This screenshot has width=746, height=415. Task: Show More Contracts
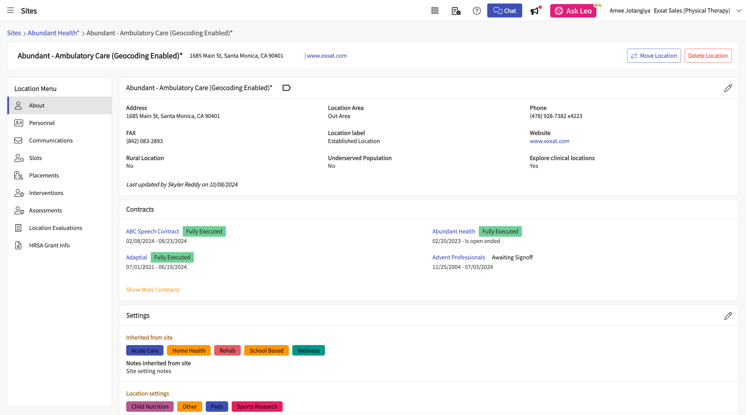pos(153,290)
